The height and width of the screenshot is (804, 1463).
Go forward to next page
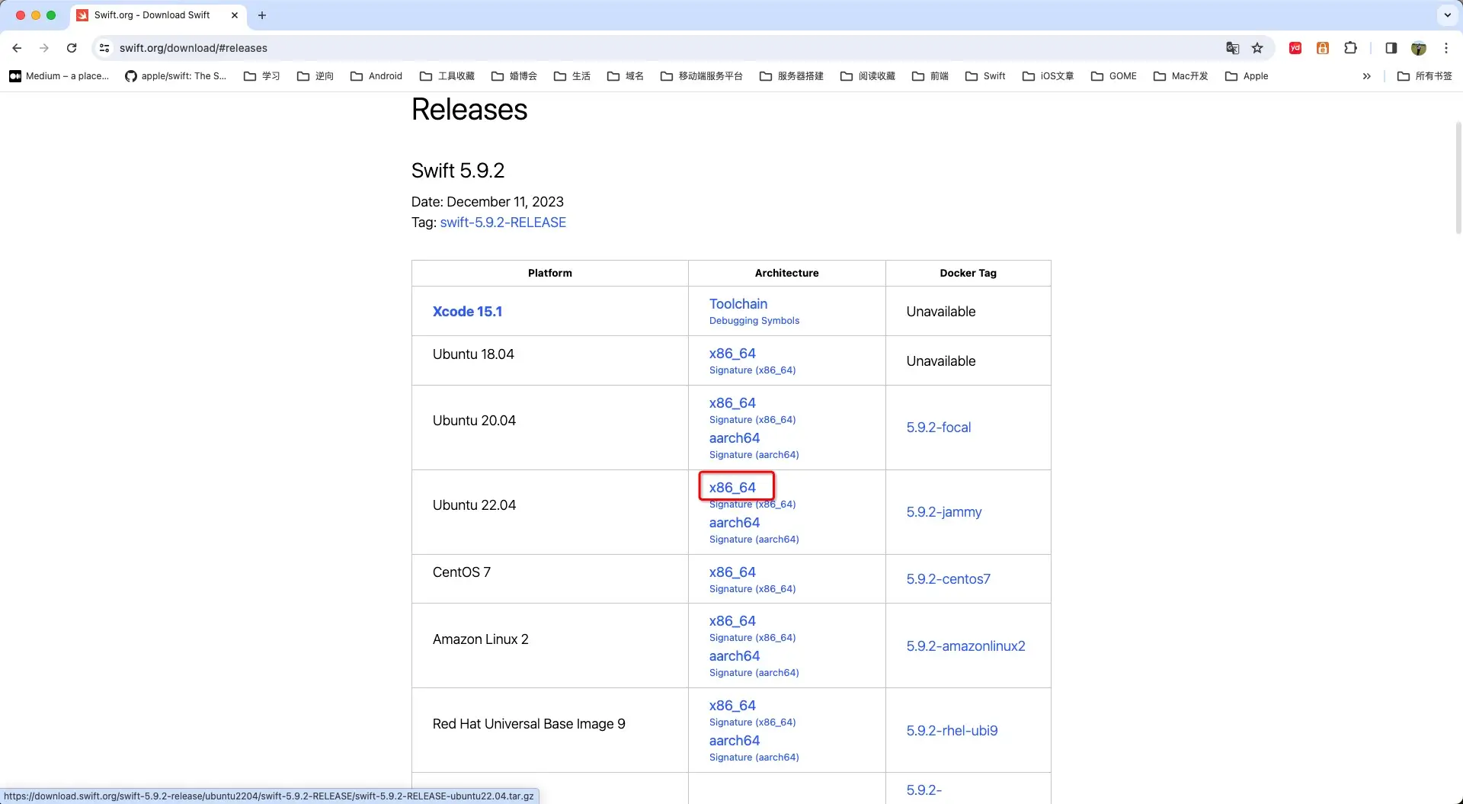tap(44, 48)
